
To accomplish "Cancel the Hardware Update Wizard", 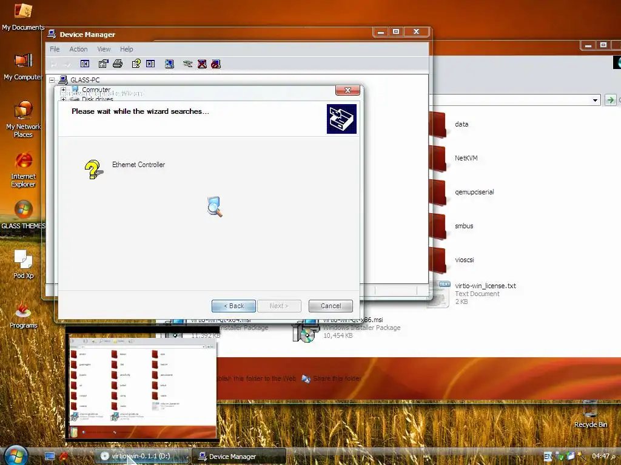I will pyautogui.click(x=331, y=306).
